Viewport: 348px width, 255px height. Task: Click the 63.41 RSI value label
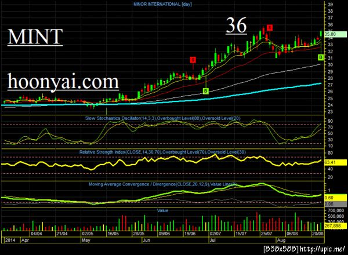[335, 162]
